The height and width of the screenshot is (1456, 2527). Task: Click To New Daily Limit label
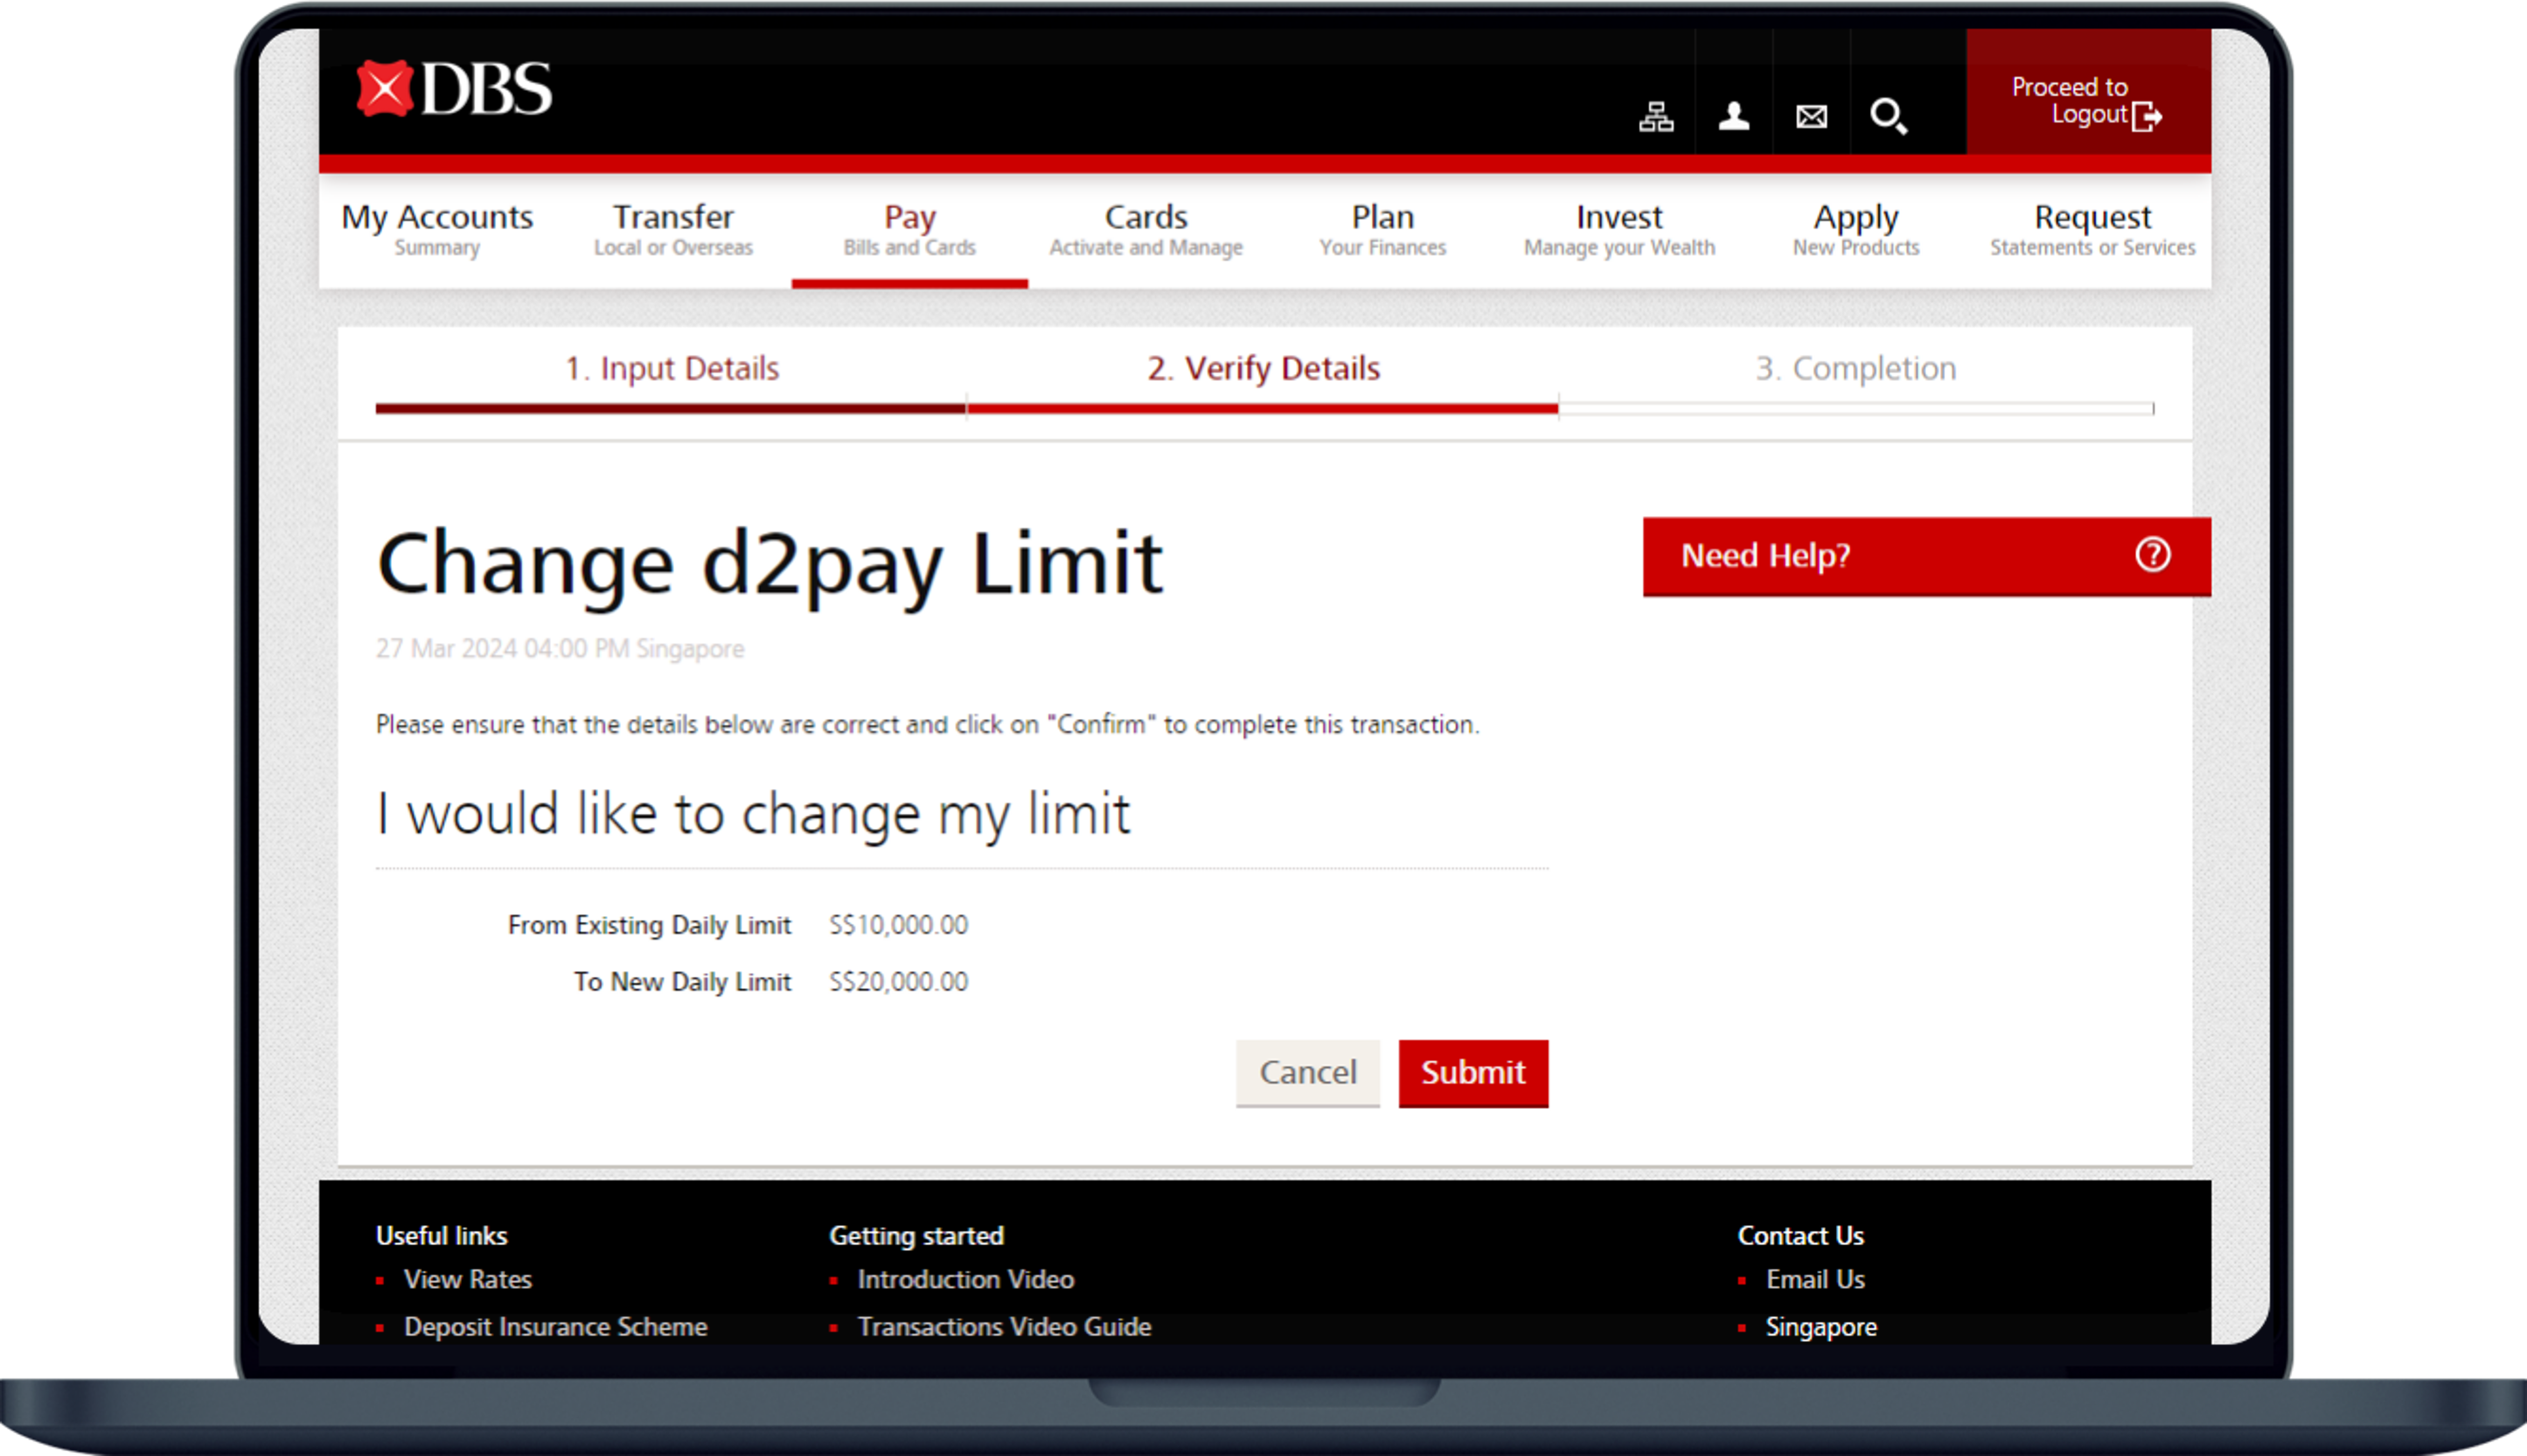(682, 982)
